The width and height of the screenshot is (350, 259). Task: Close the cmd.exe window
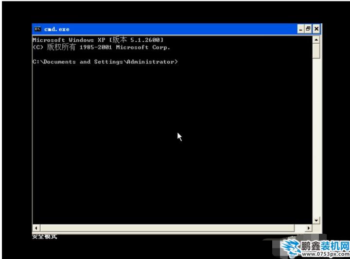tap(316, 29)
